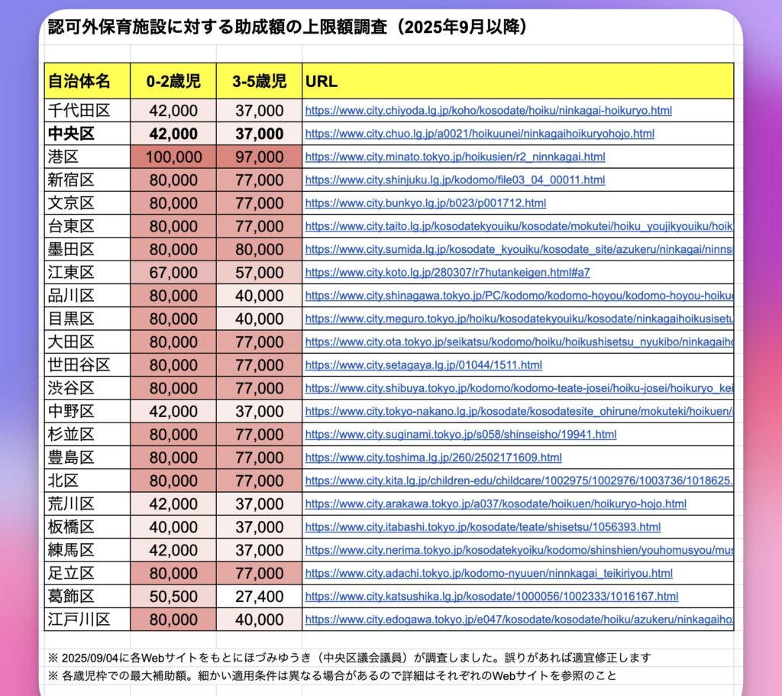Select the 墨田区 cell
The height and width of the screenshot is (696, 782).
click(87, 249)
